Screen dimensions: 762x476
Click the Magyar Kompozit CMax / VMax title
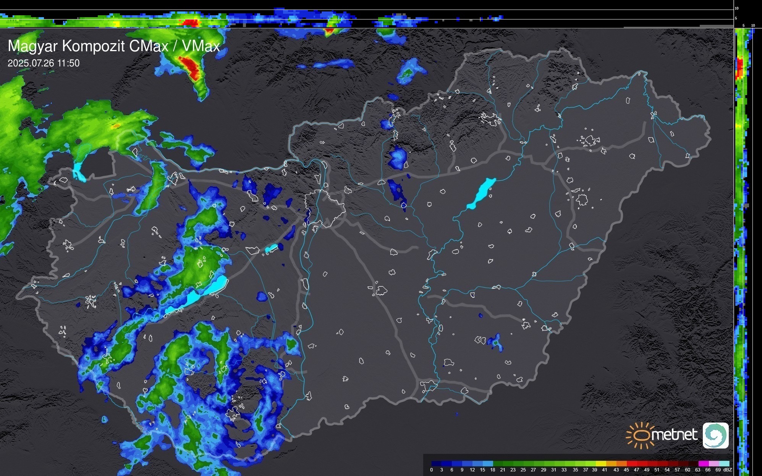[114, 46]
